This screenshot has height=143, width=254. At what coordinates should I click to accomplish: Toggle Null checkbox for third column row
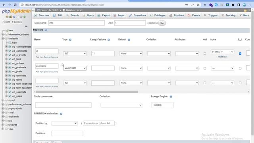(x=205, y=83)
